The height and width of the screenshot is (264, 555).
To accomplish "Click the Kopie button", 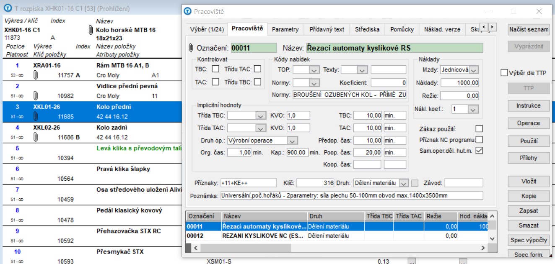I will coord(529,196).
